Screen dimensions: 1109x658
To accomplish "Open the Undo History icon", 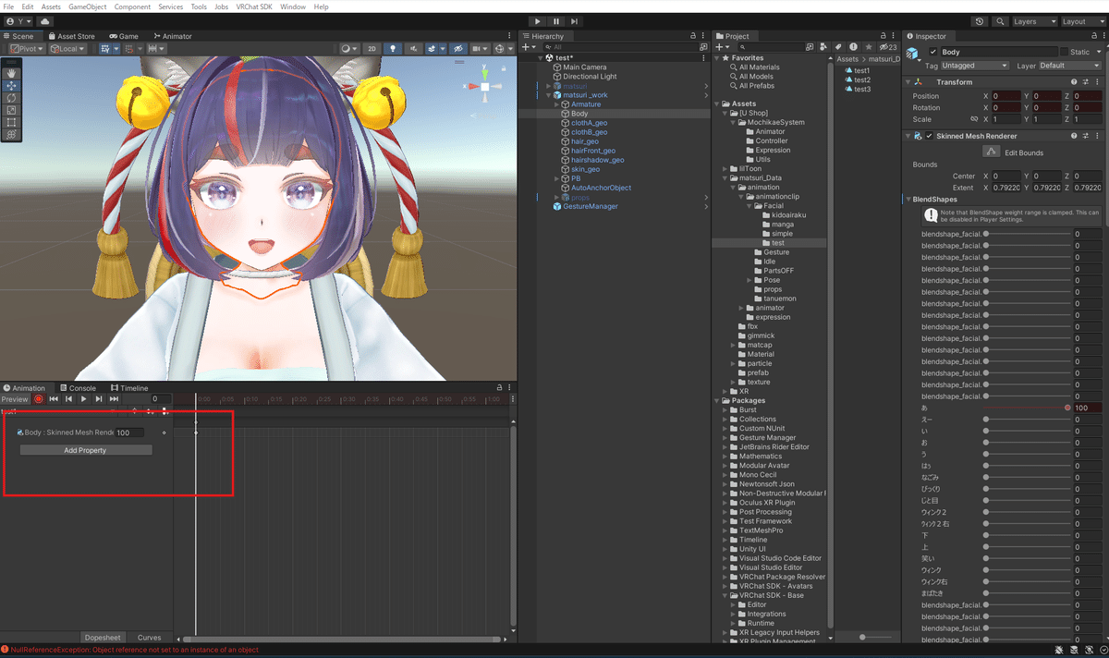I will 980,21.
